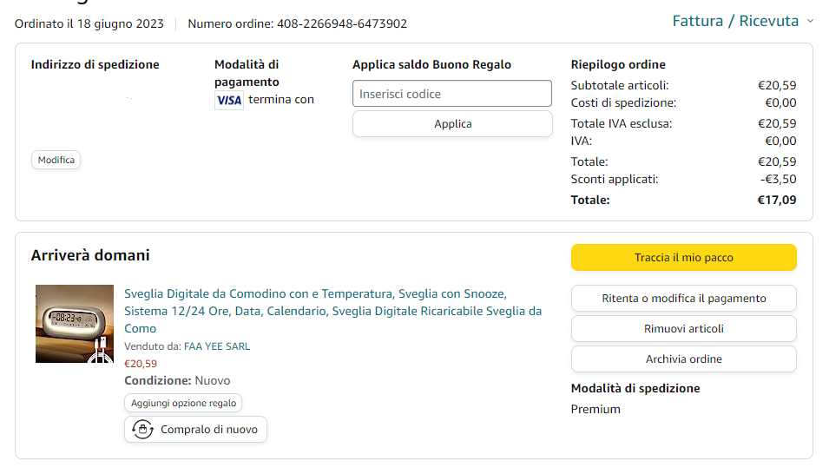Focus the Inserisci codice gift card field
The height and width of the screenshot is (474, 829).
pyautogui.click(x=451, y=94)
